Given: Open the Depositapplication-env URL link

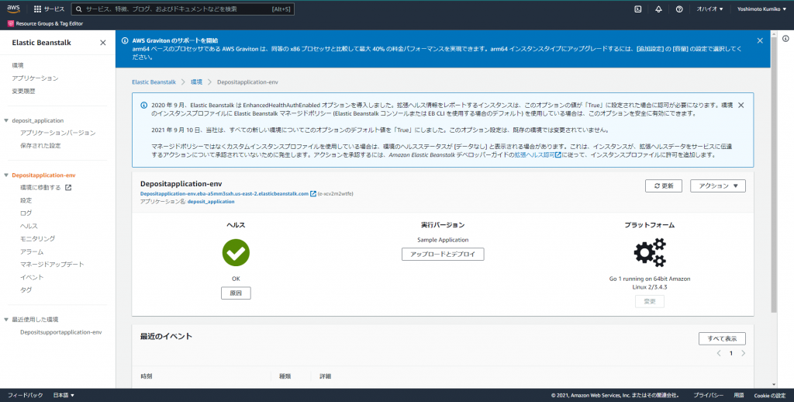Looking at the screenshot, I should pyautogui.click(x=224, y=194).
